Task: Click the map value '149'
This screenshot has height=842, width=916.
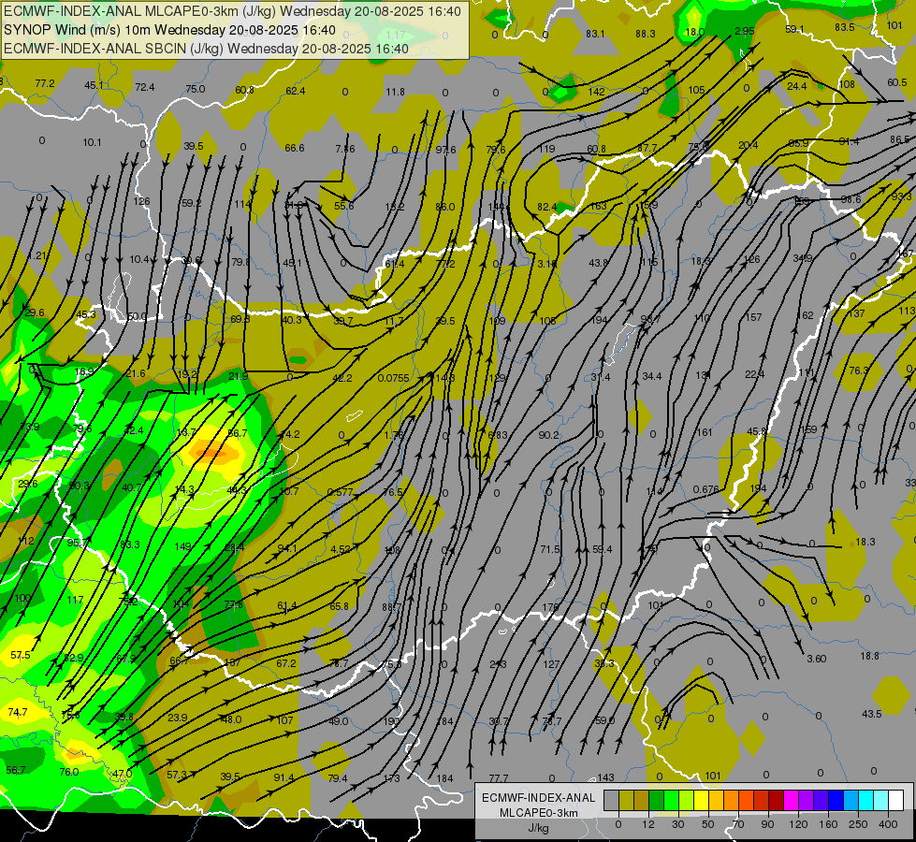Action: point(182,546)
